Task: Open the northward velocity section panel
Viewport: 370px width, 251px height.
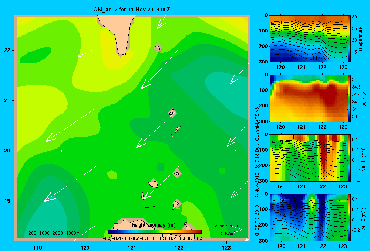Action: [x=309, y=158]
